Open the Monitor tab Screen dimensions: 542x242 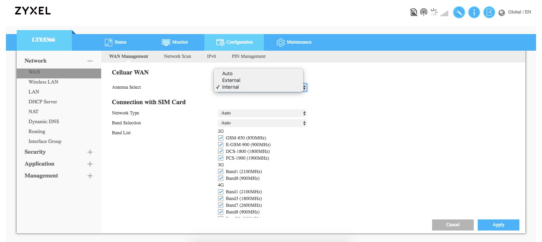pyautogui.click(x=175, y=42)
